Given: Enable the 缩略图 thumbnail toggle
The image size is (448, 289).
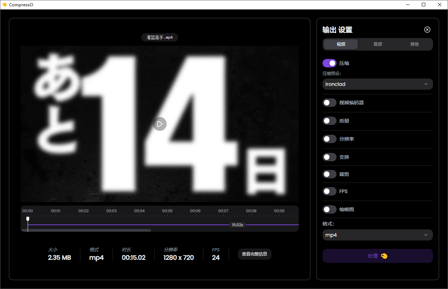Looking at the screenshot, I should (x=329, y=209).
